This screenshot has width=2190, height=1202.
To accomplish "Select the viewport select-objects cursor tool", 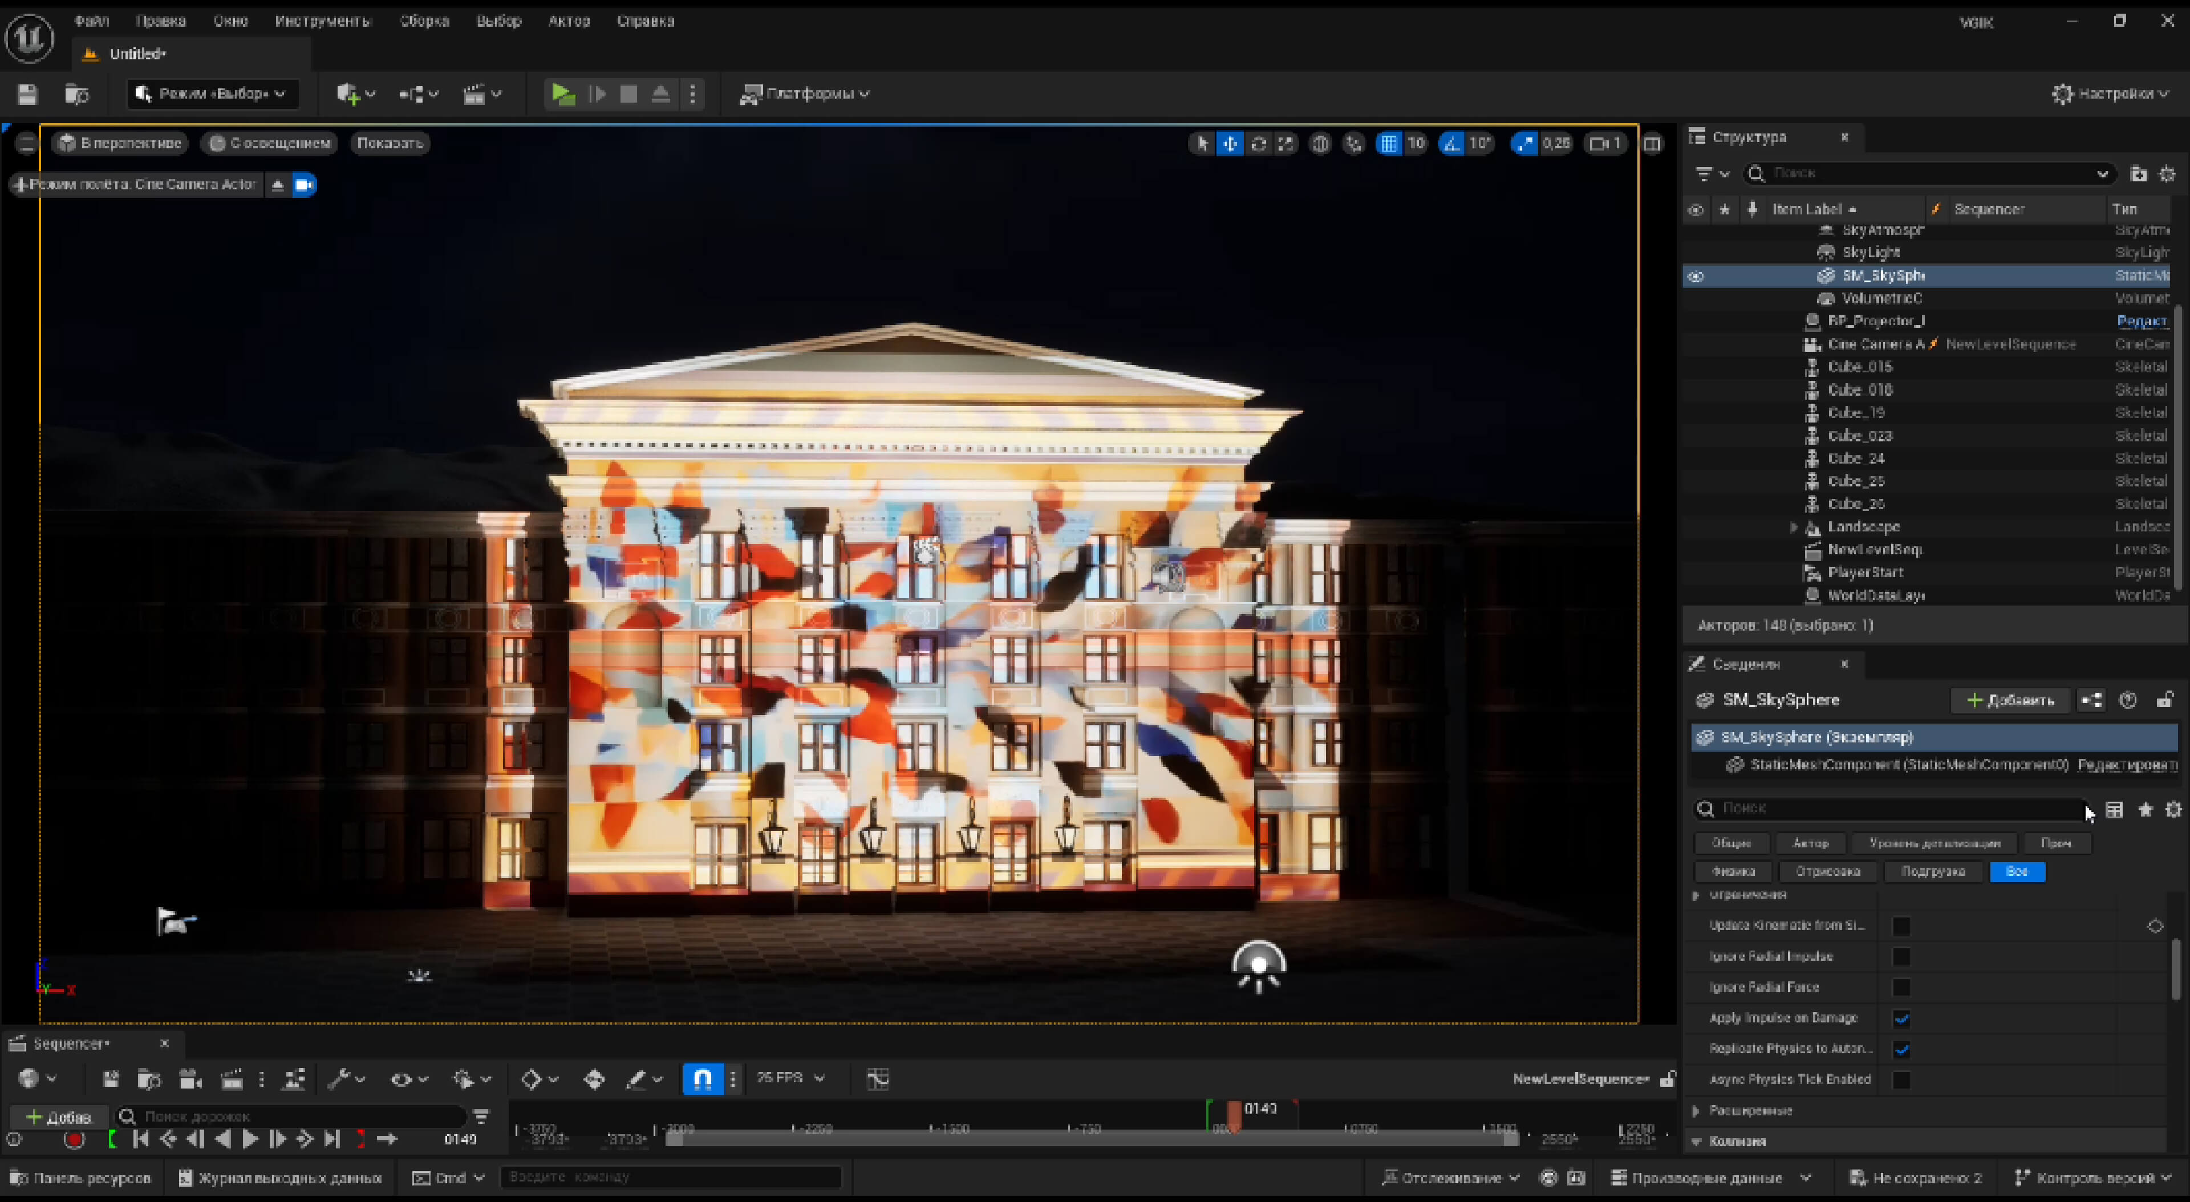I will pos(1202,144).
